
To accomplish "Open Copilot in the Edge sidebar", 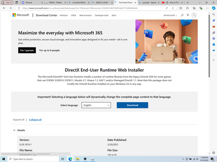I will click(x=214, y=8).
